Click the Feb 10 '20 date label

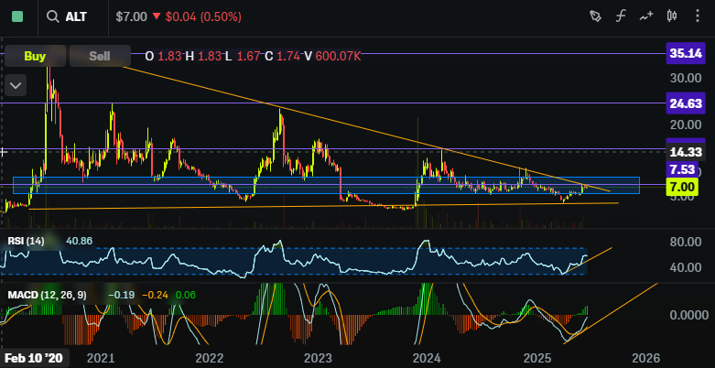point(35,358)
